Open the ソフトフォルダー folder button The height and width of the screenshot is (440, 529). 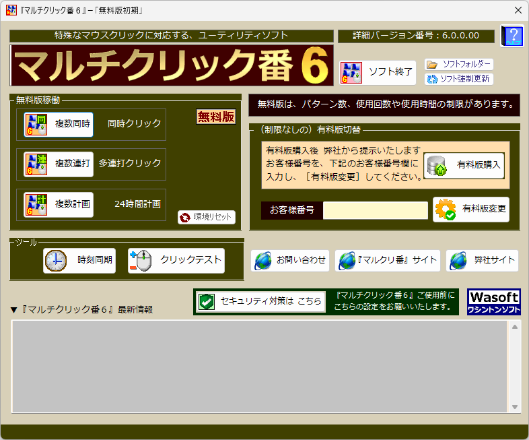pos(459,64)
